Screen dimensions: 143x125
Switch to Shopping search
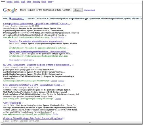[x=36, y=2]
